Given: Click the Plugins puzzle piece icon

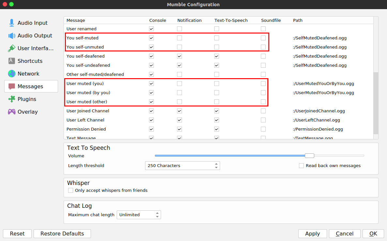Looking at the screenshot, I should click(12, 99).
